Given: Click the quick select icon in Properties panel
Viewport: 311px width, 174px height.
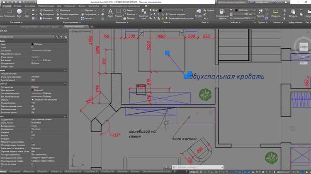Looking at the screenshot, I should [66, 37].
